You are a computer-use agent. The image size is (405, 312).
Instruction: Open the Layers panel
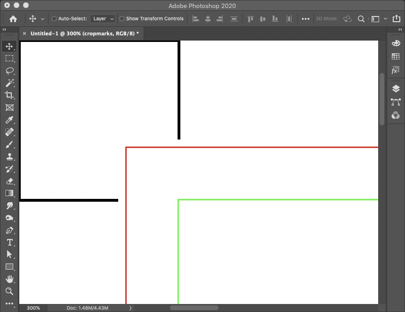(396, 88)
